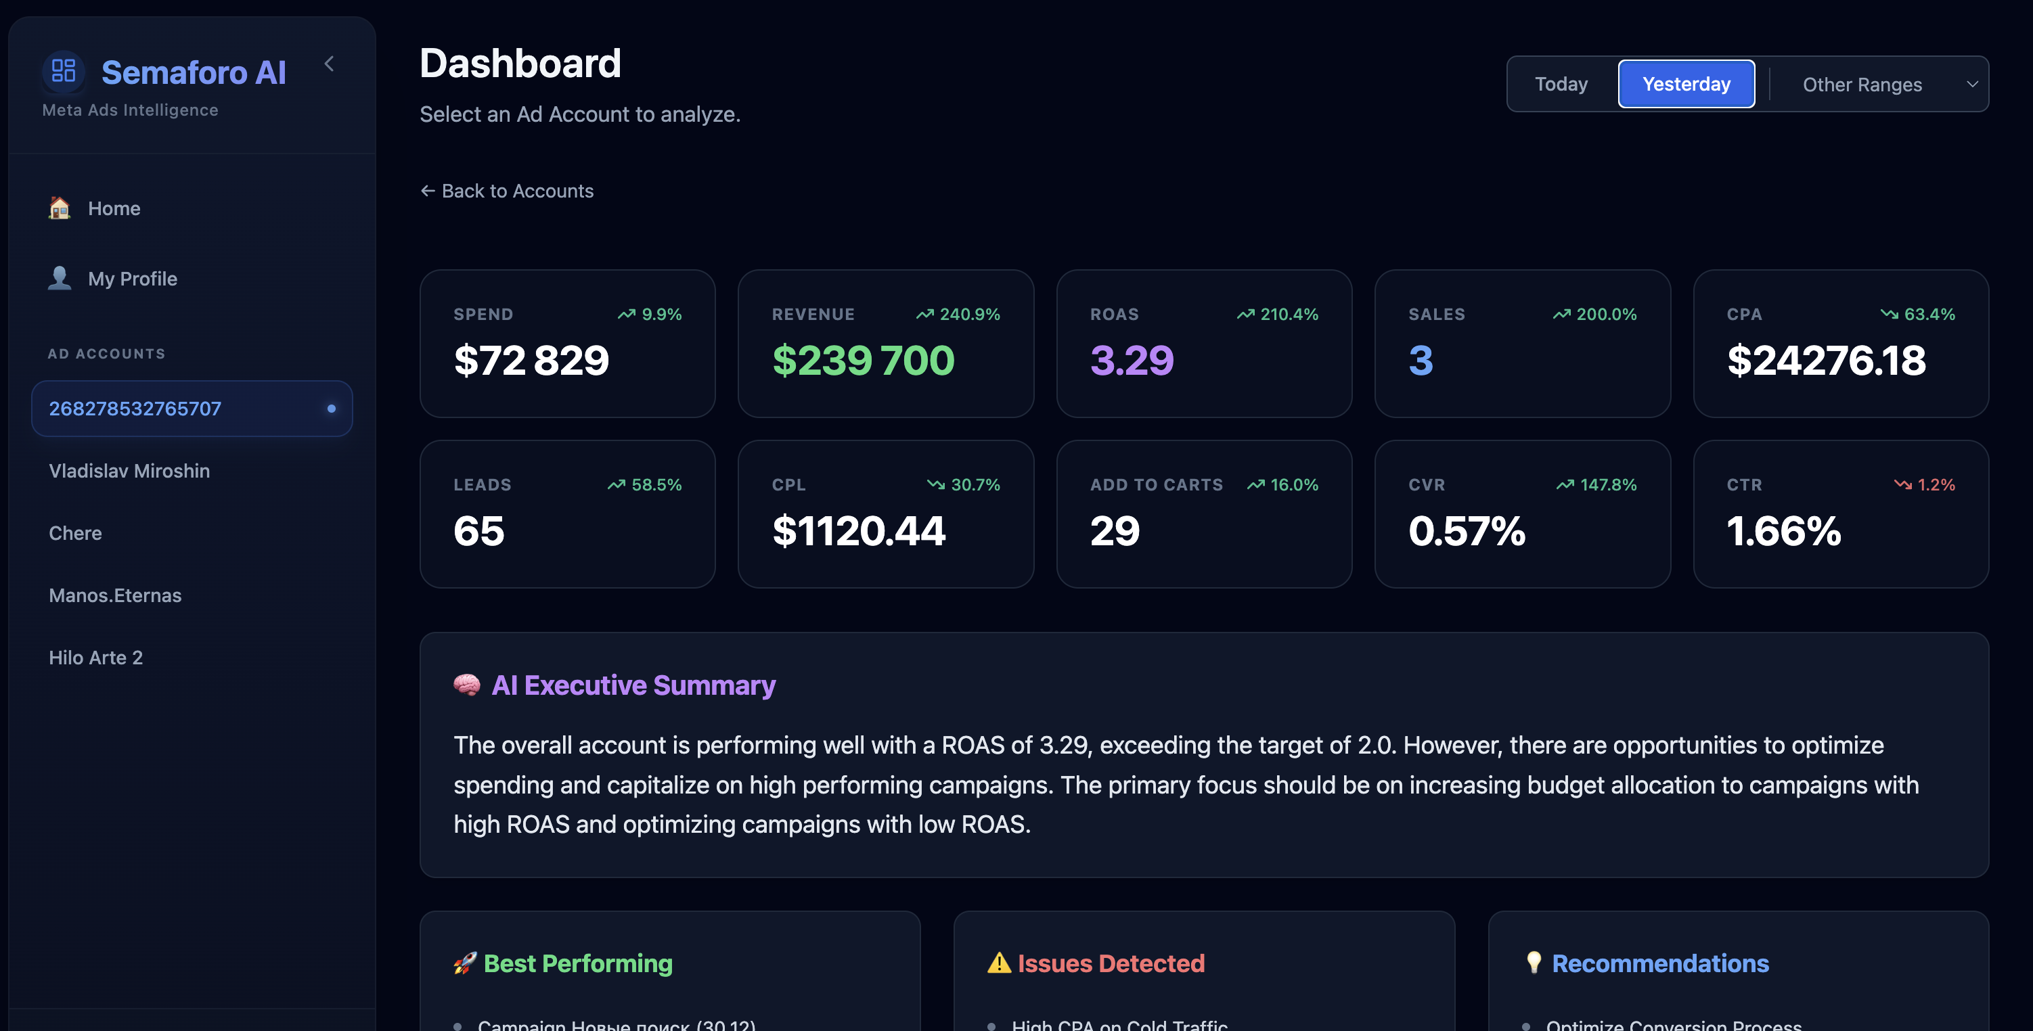Open the Hilo Arte 2 account
The height and width of the screenshot is (1031, 2033).
95,658
